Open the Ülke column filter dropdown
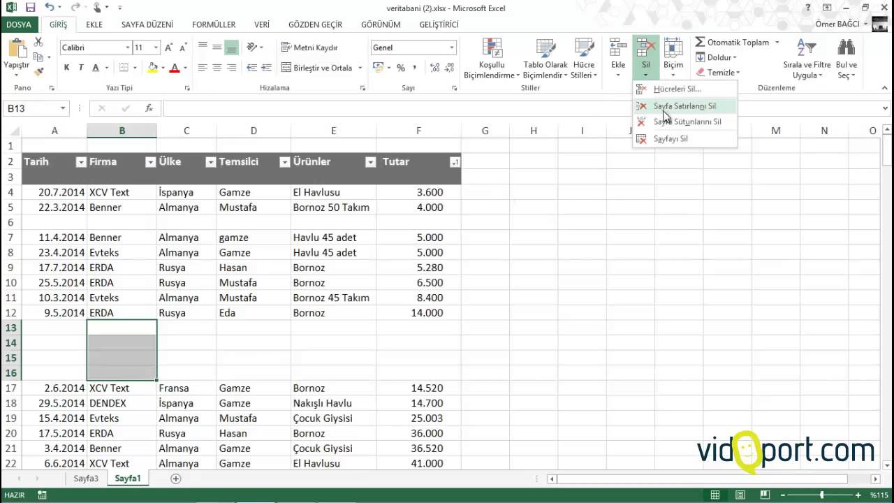This screenshot has width=894, height=503. (x=210, y=162)
